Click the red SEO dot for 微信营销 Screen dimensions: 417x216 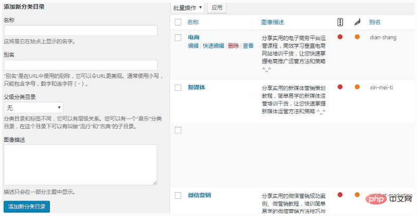click(340, 195)
